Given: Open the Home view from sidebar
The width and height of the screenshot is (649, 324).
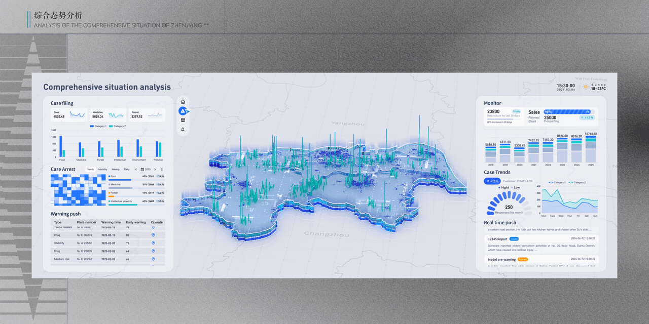Looking at the screenshot, I should point(183,102).
